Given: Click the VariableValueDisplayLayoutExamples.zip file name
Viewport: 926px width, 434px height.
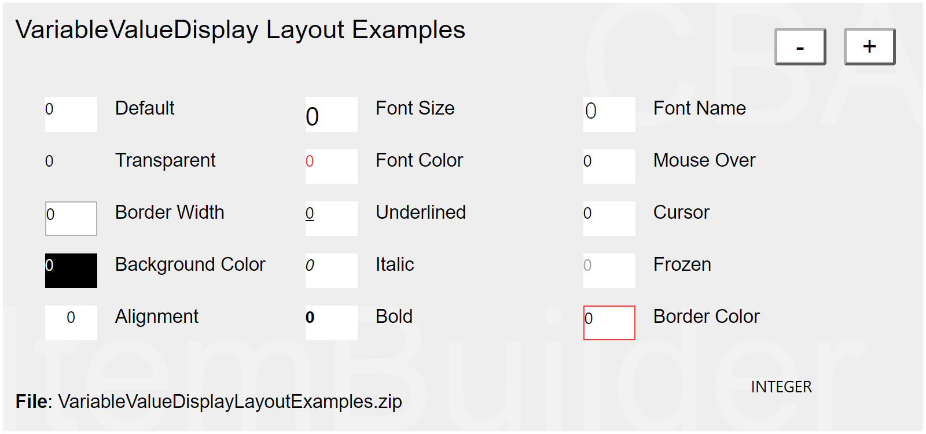Looking at the screenshot, I should (230, 402).
